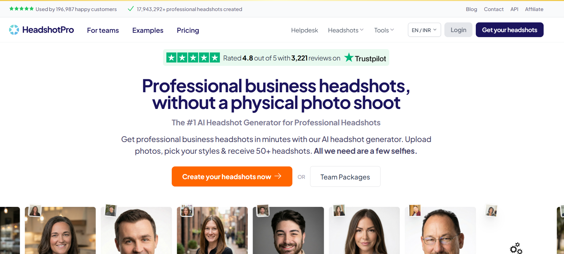Click the green checkmark beside headshots created
Image resolution: width=564 pixels, height=254 pixels.
pos(131,9)
